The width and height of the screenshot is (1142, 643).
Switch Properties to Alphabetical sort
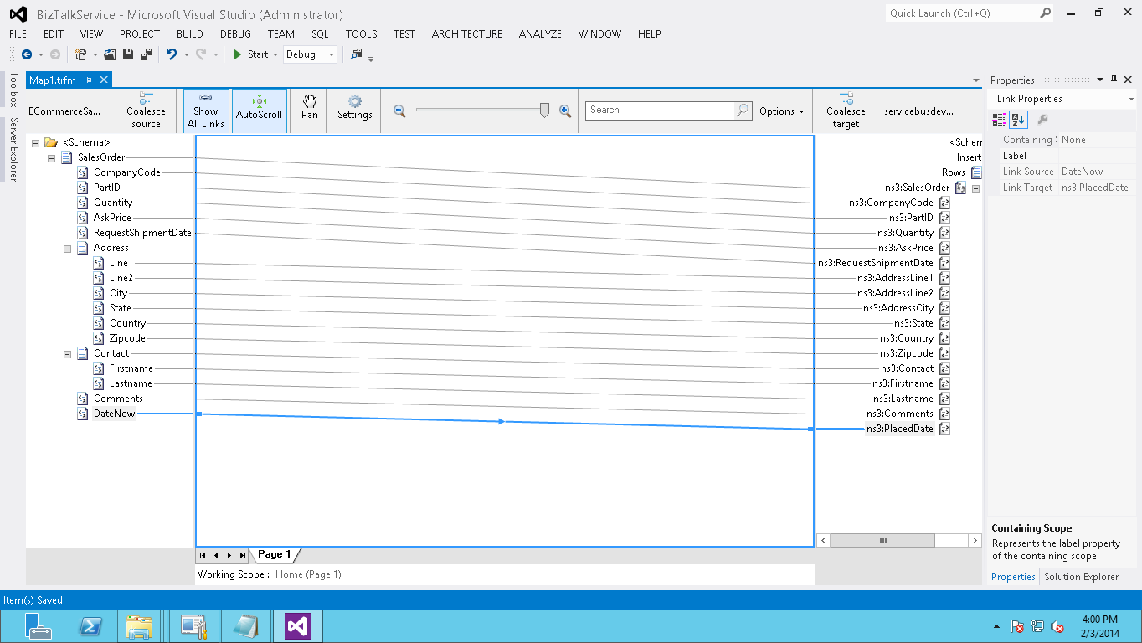1018,120
